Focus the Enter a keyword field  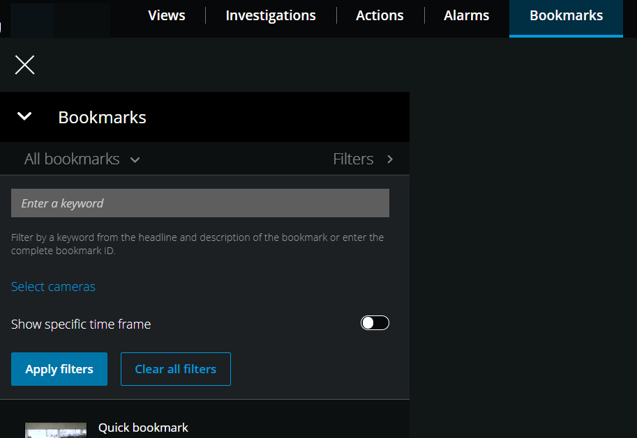click(x=200, y=203)
